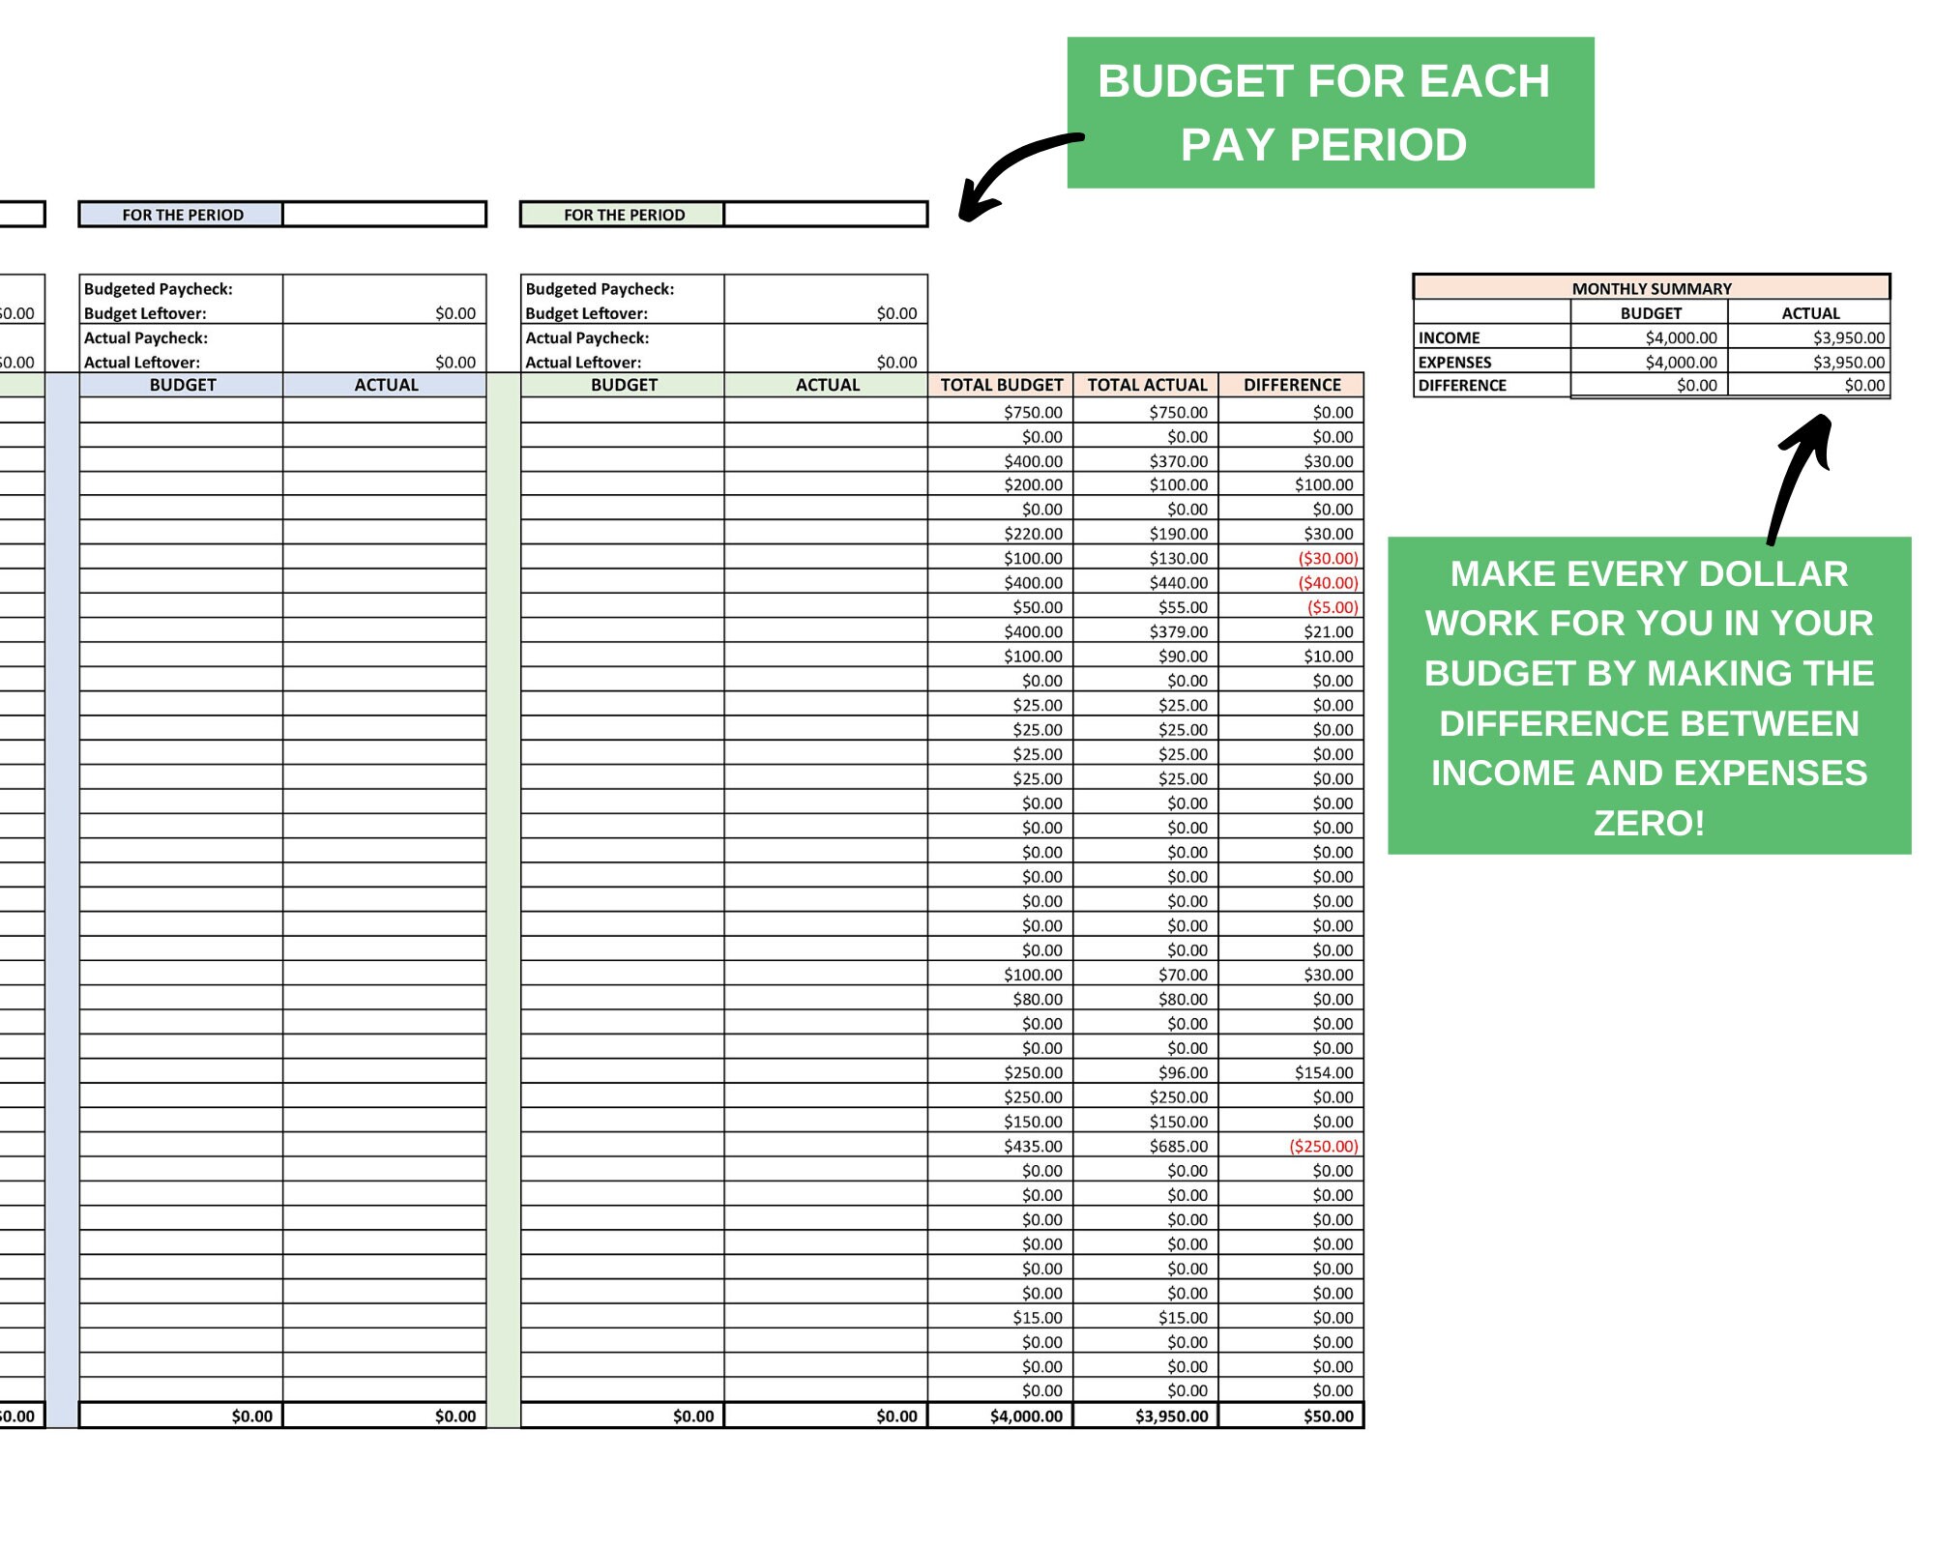Viewport: 1934px width, 1547px height.
Task: Select the $190.00 total actual cell
Action: point(1146,534)
